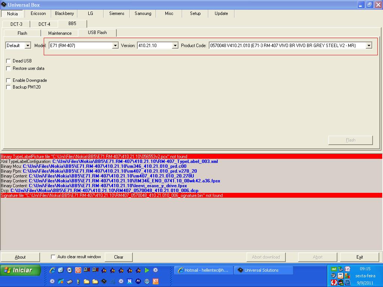Launch Internet Explorer from the quick launch bar
383x287 pixels.
click(x=52, y=270)
